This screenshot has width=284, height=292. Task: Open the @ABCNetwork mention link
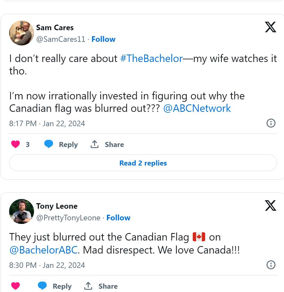coord(197,108)
